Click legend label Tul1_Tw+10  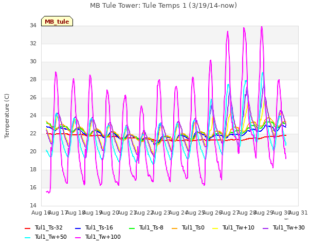point(239,227)
